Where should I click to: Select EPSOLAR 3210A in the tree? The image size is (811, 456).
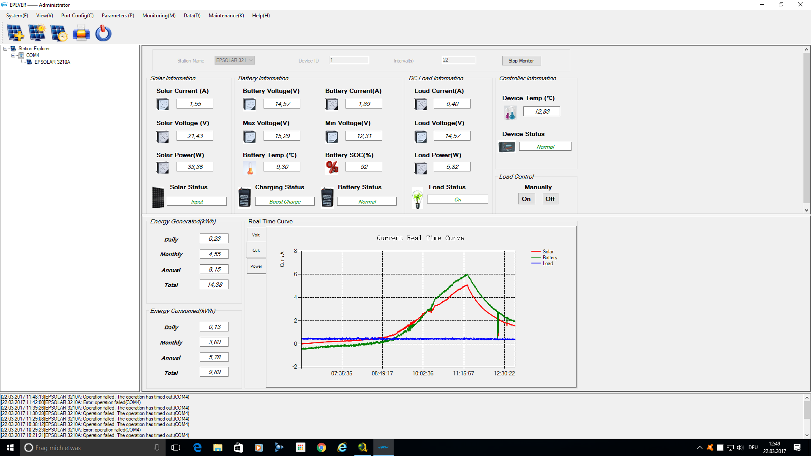pyautogui.click(x=52, y=62)
